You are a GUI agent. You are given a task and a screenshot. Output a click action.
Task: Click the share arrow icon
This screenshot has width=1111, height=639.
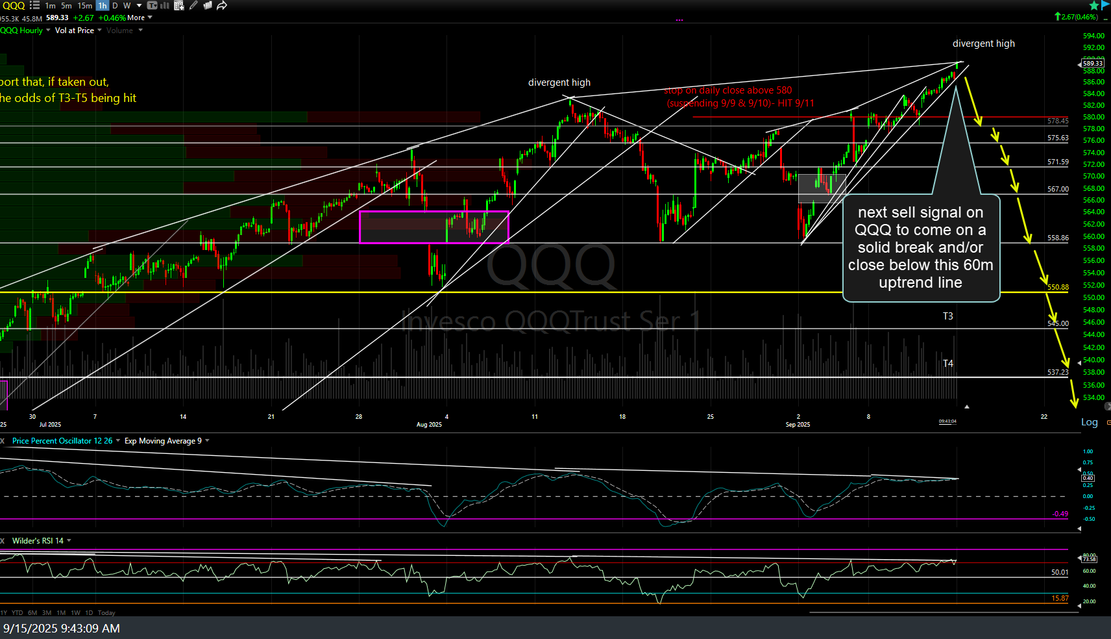pyautogui.click(x=222, y=5)
